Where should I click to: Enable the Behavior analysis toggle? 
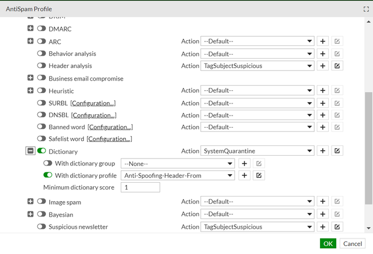42,53
